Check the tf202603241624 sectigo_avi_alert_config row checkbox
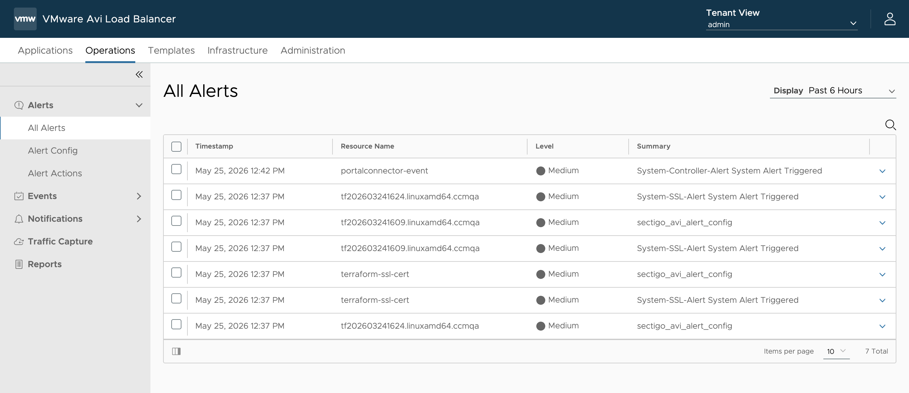Image resolution: width=909 pixels, height=393 pixels. coord(176,324)
